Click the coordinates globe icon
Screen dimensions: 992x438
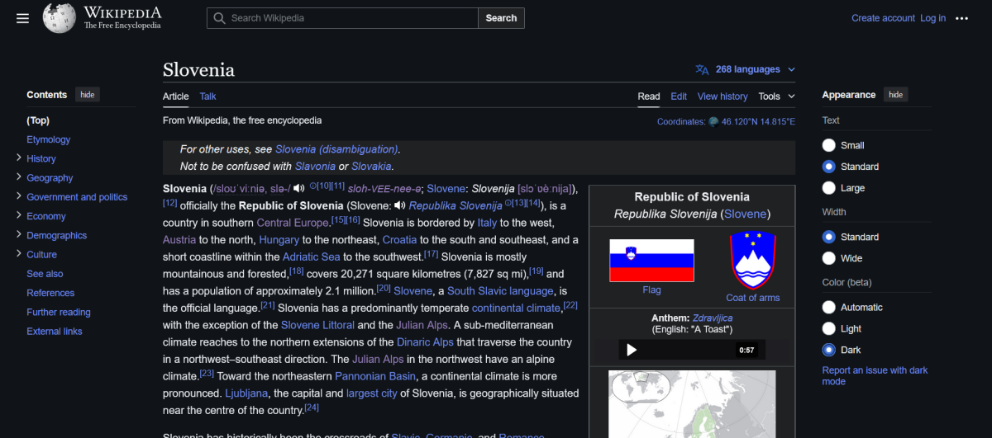713,121
